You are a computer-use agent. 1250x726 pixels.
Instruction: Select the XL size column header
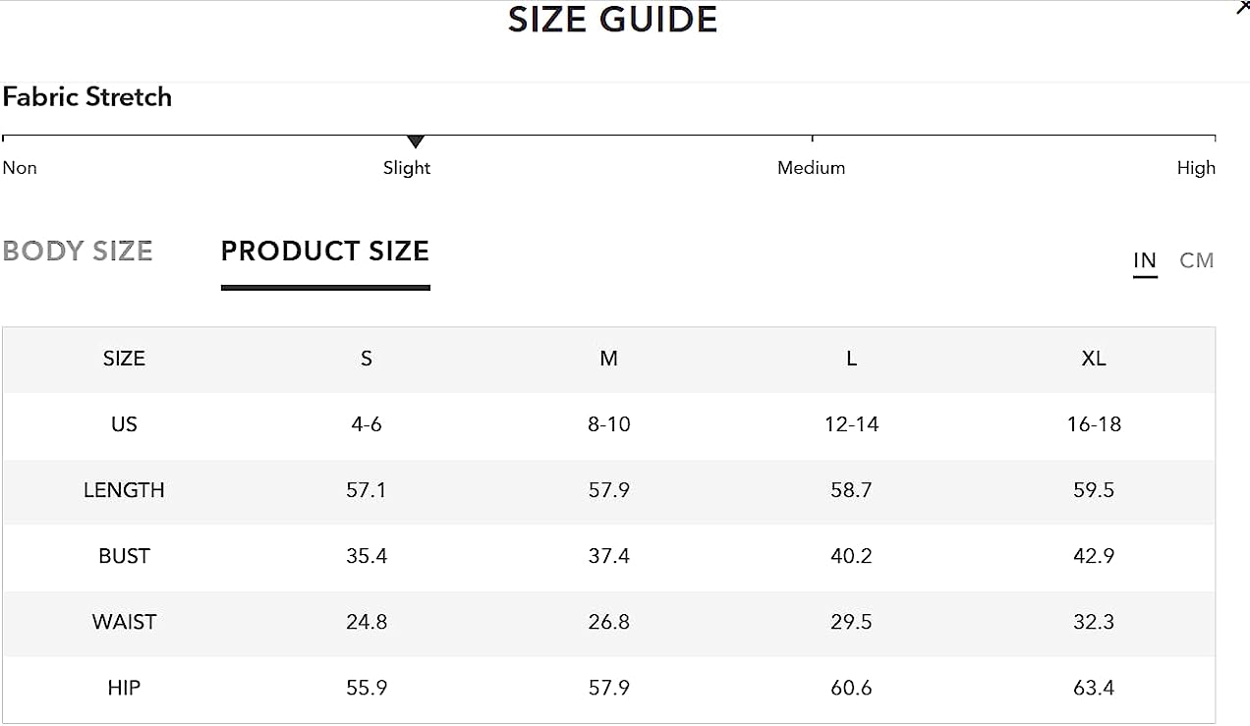tap(1094, 359)
